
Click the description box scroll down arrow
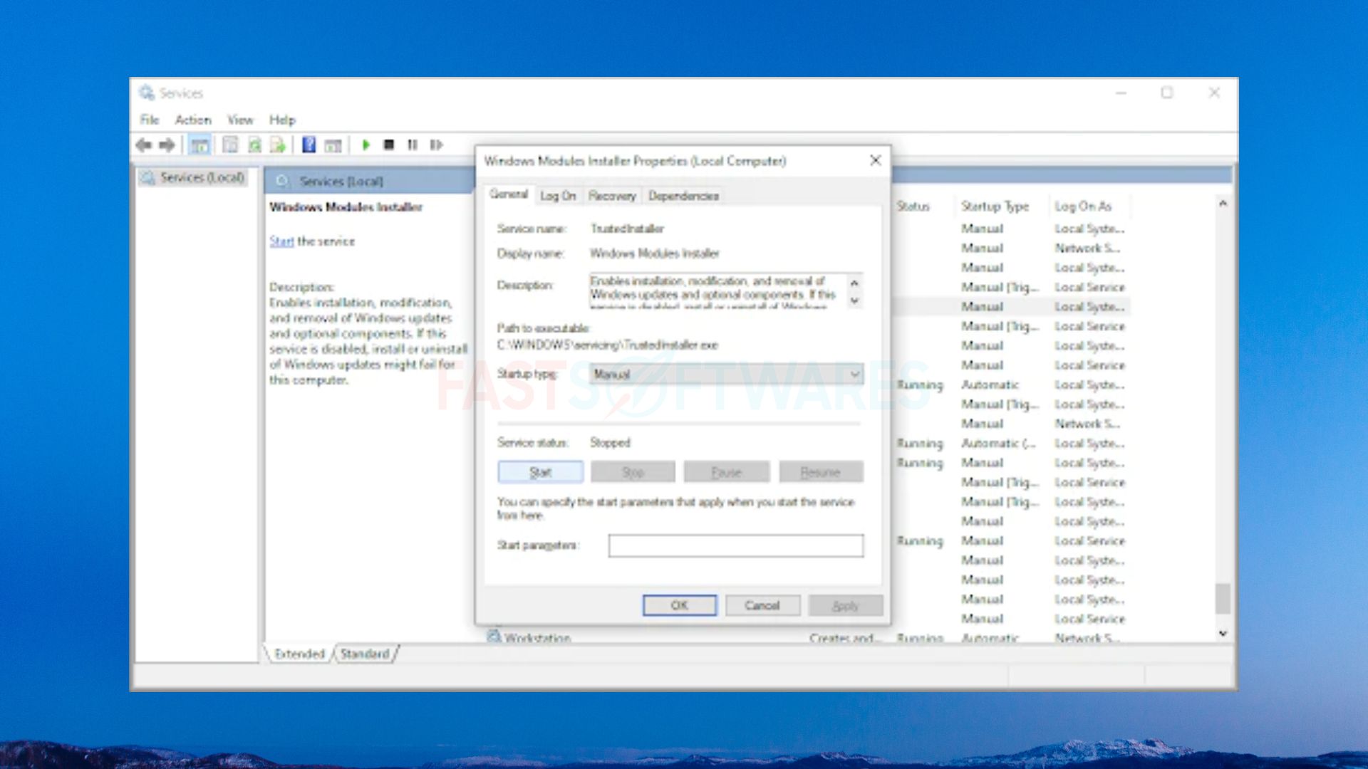[x=854, y=301]
